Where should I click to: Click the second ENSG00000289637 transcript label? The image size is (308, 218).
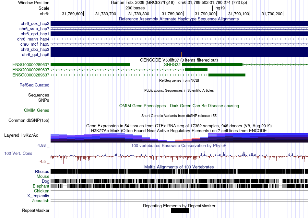click(x=31, y=70)
